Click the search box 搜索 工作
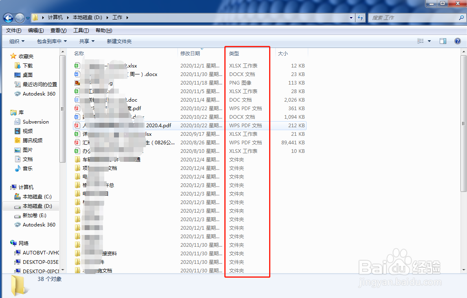467x298 pixels. (x=413, y=17)
